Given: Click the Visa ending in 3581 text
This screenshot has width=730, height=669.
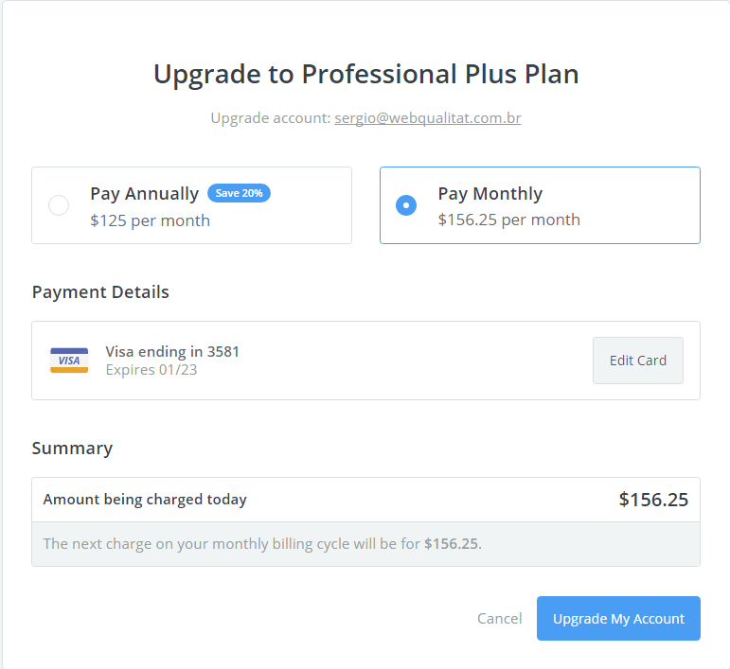Looking at the screenshot, I should click(x=172, y=352).
